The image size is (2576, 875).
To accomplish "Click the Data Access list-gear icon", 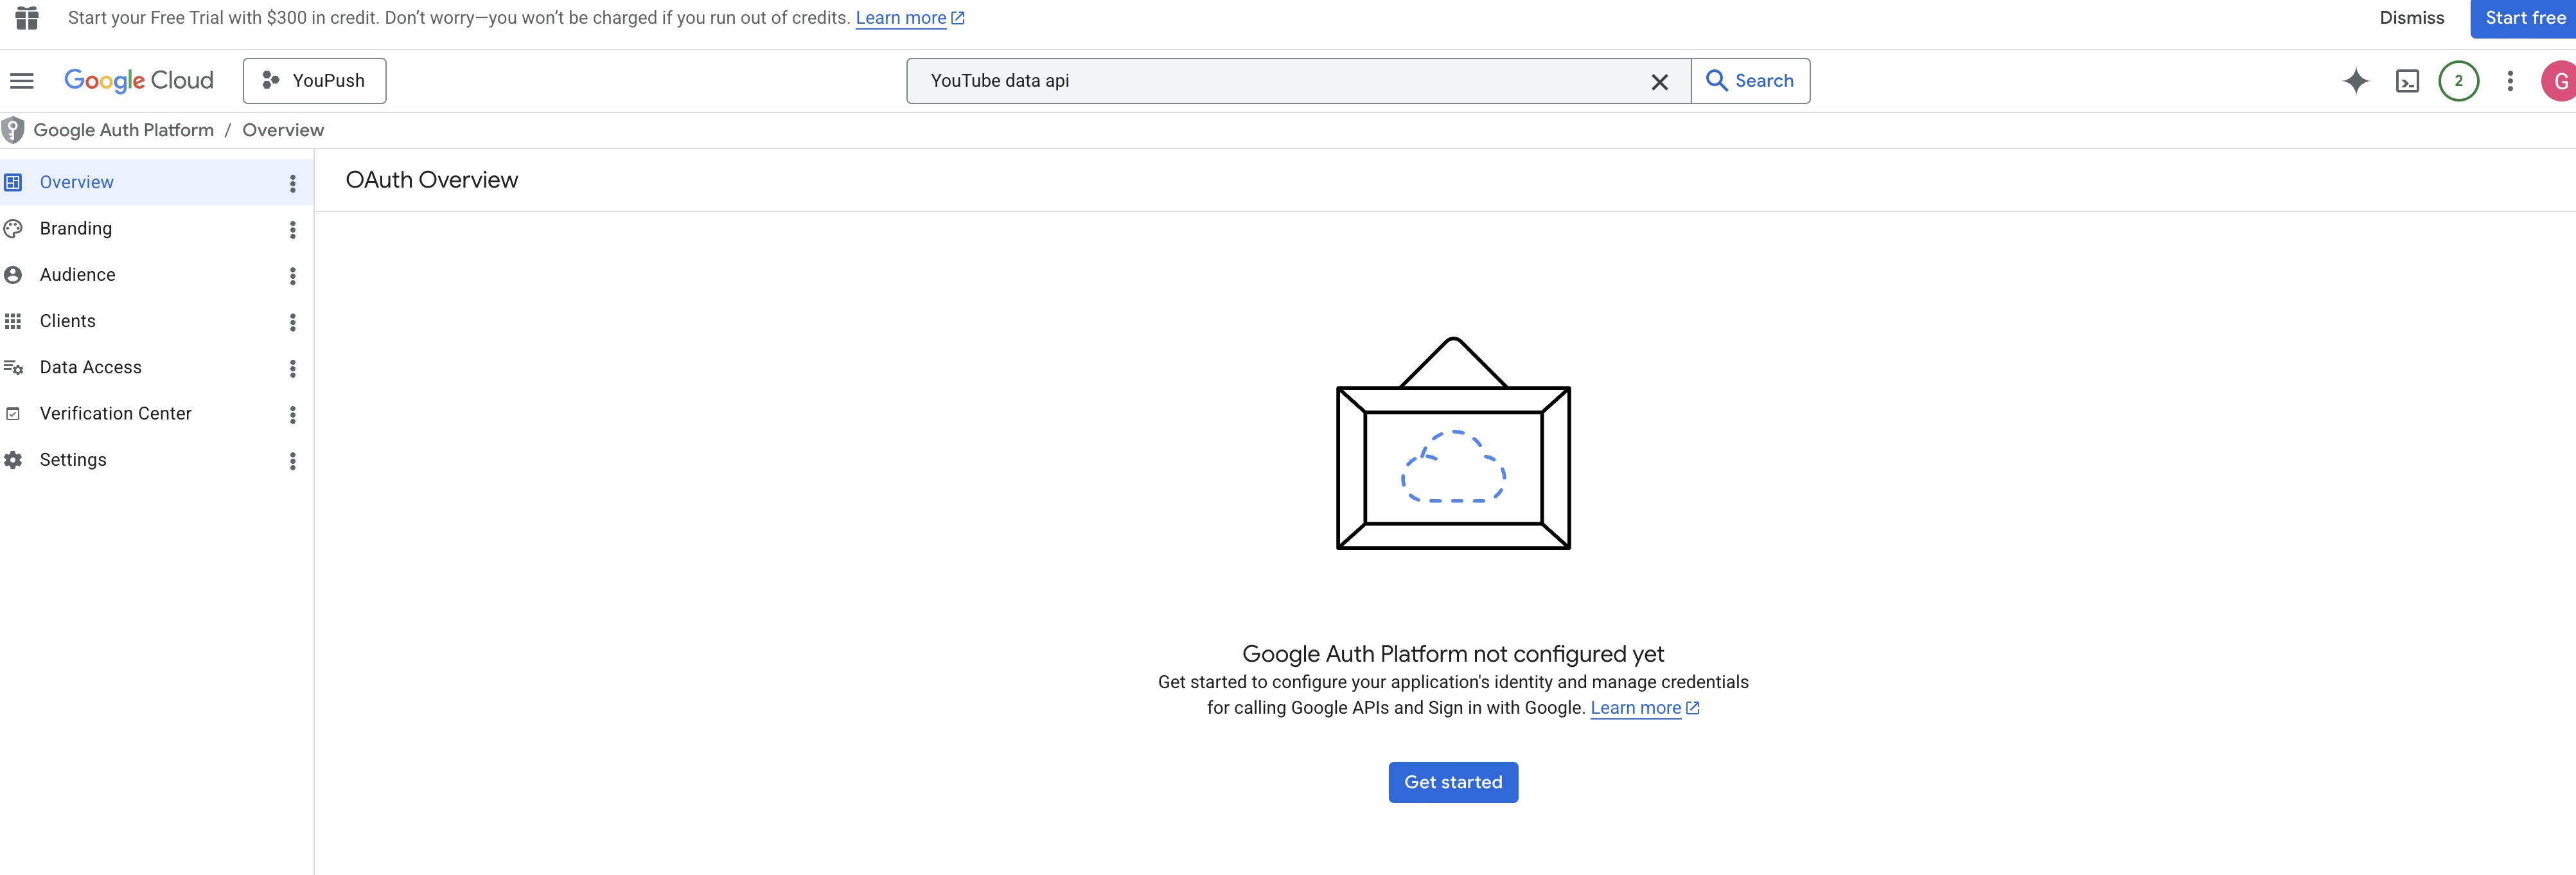I will point(13,367).
